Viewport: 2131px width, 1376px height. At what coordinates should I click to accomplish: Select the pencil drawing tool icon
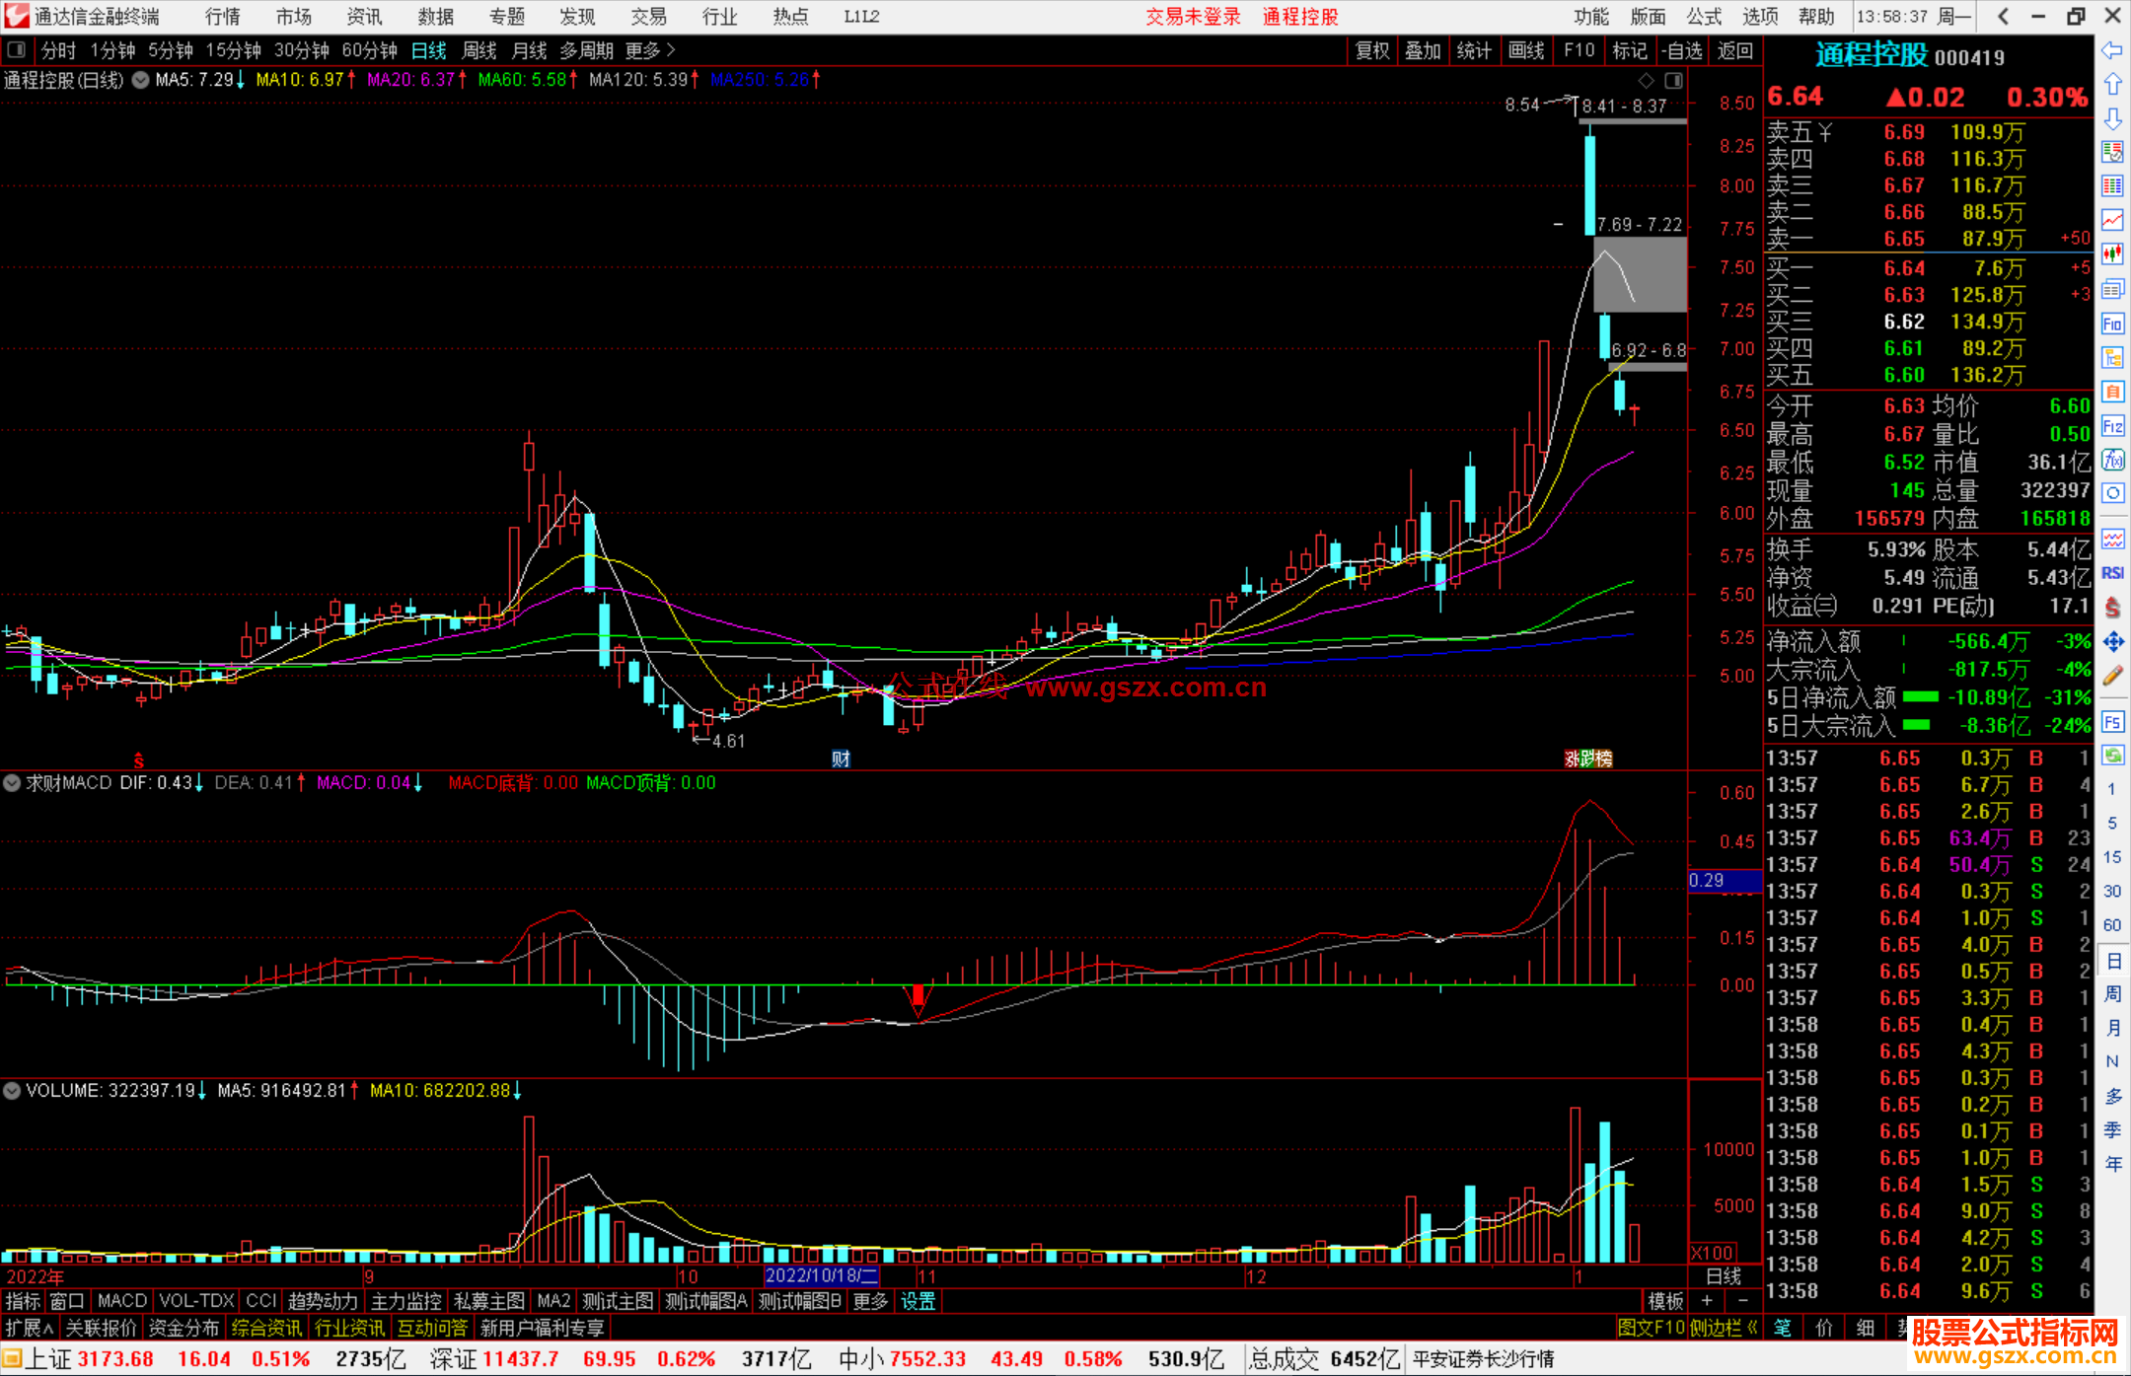2112,676
